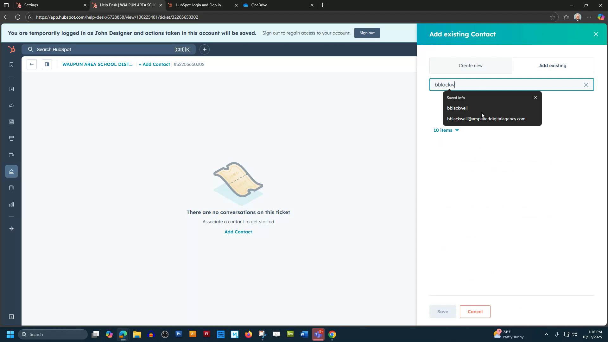This screenshot has width=608, height=342.
Task: Open the Content sidebar icon
Action: 11,122
